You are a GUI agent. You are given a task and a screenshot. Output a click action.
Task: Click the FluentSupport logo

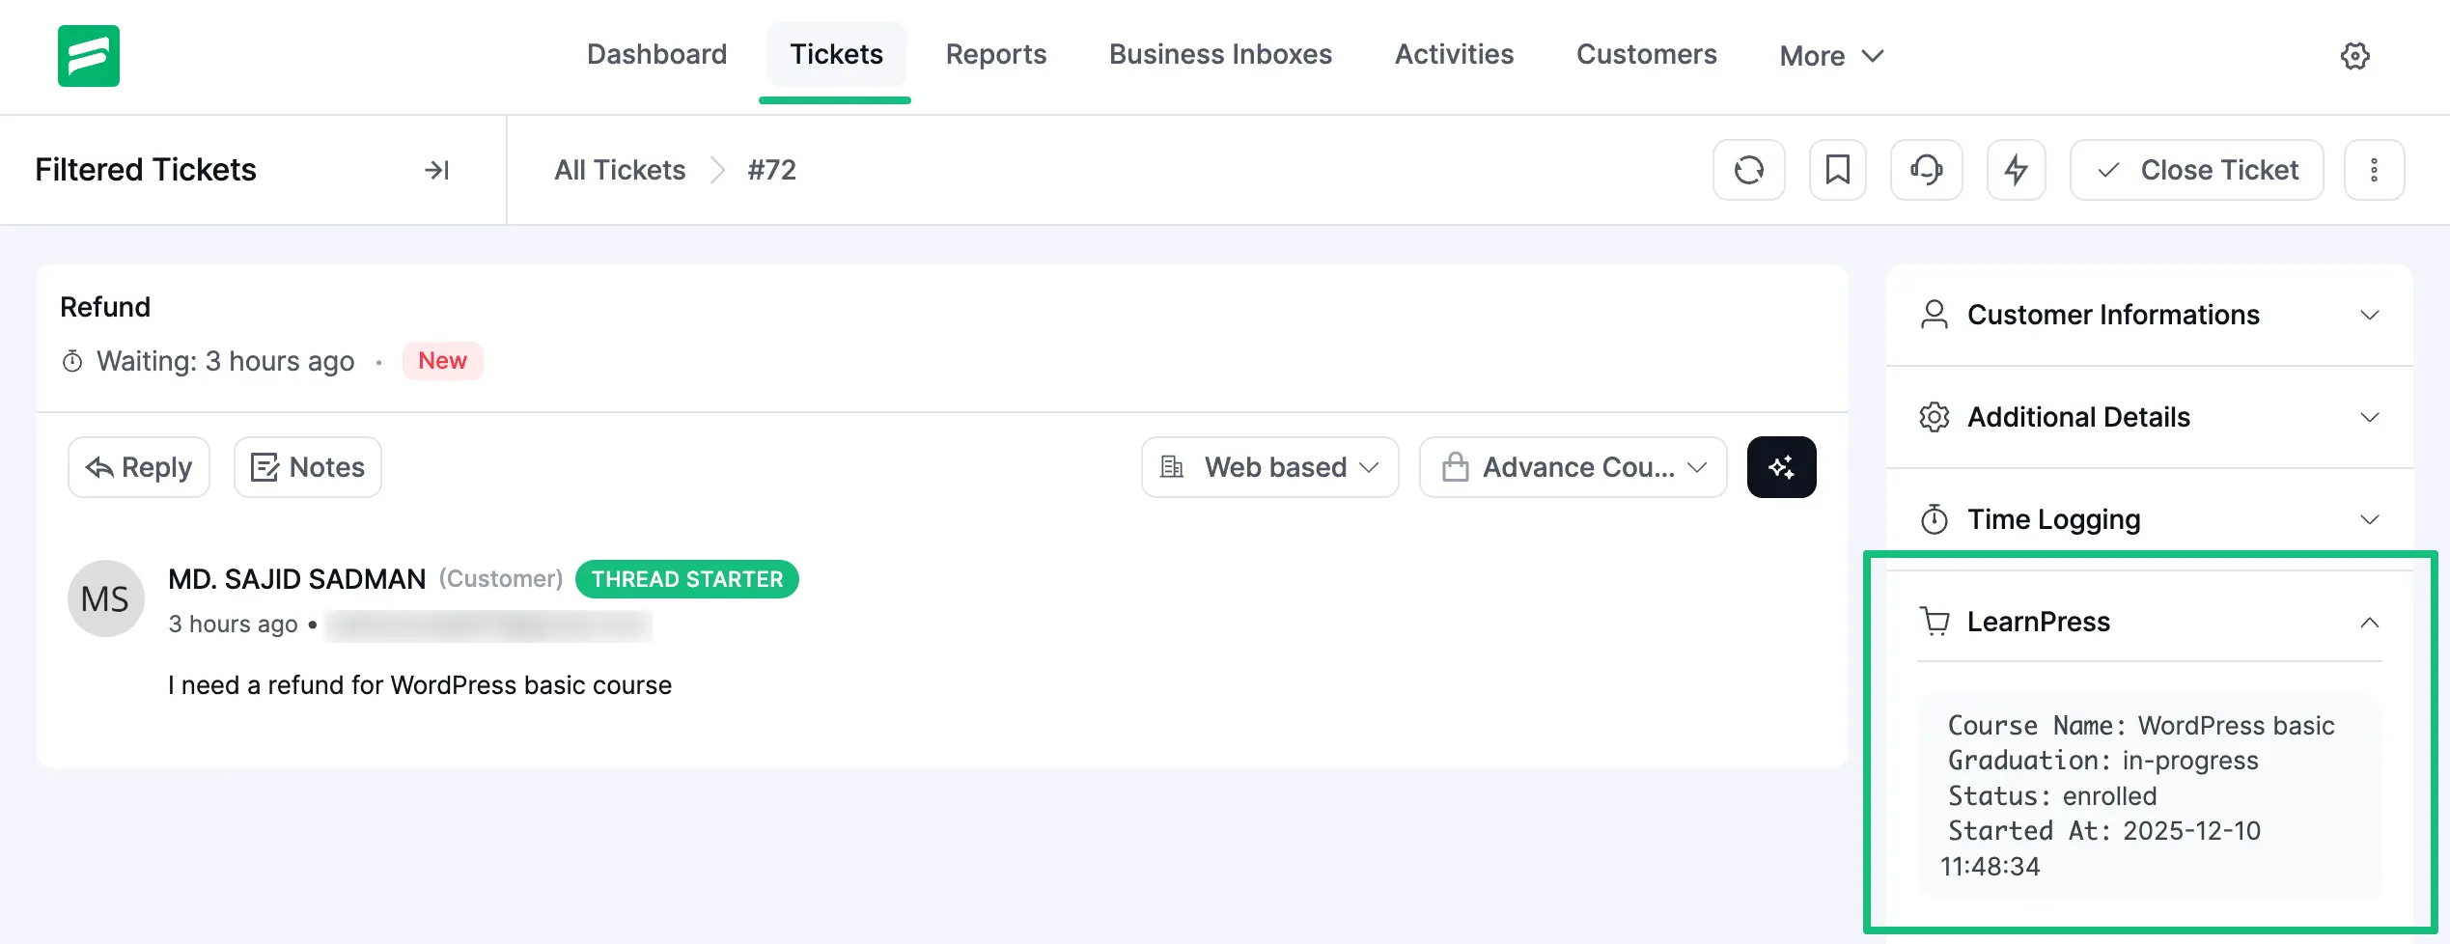tap(89, 56)
